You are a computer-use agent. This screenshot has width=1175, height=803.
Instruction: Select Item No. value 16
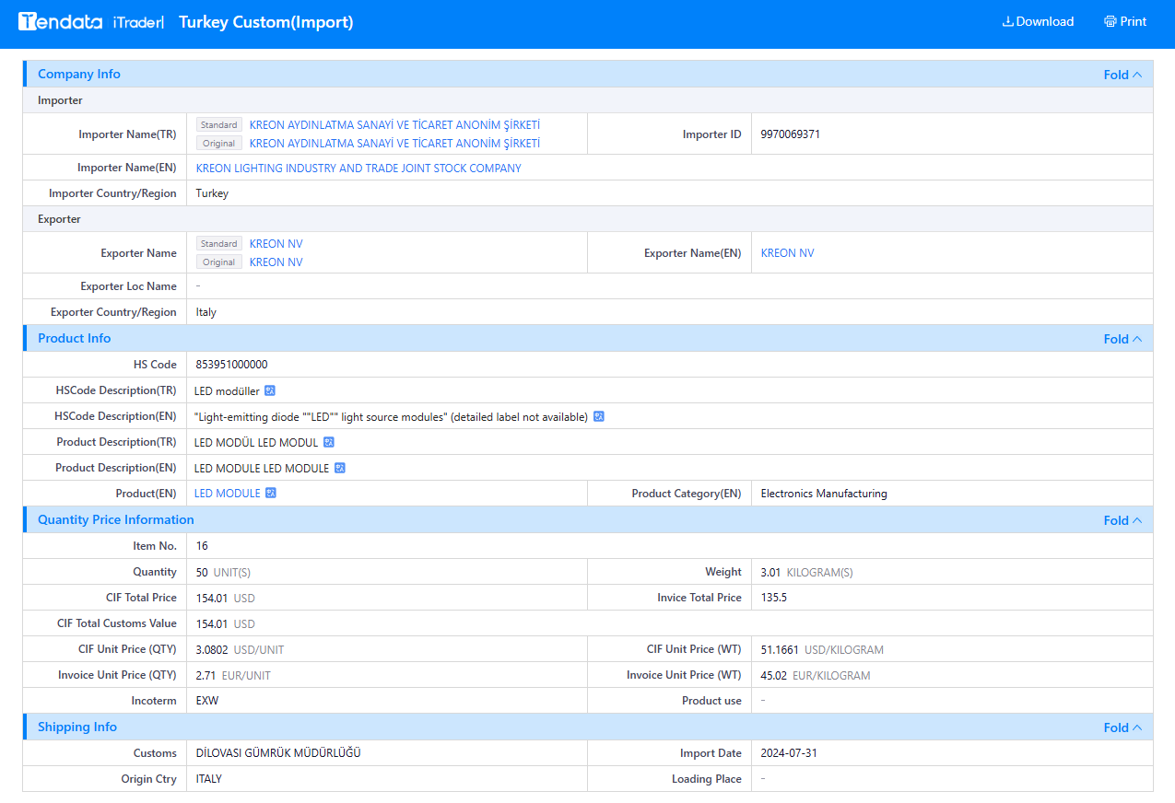(202, 546)
